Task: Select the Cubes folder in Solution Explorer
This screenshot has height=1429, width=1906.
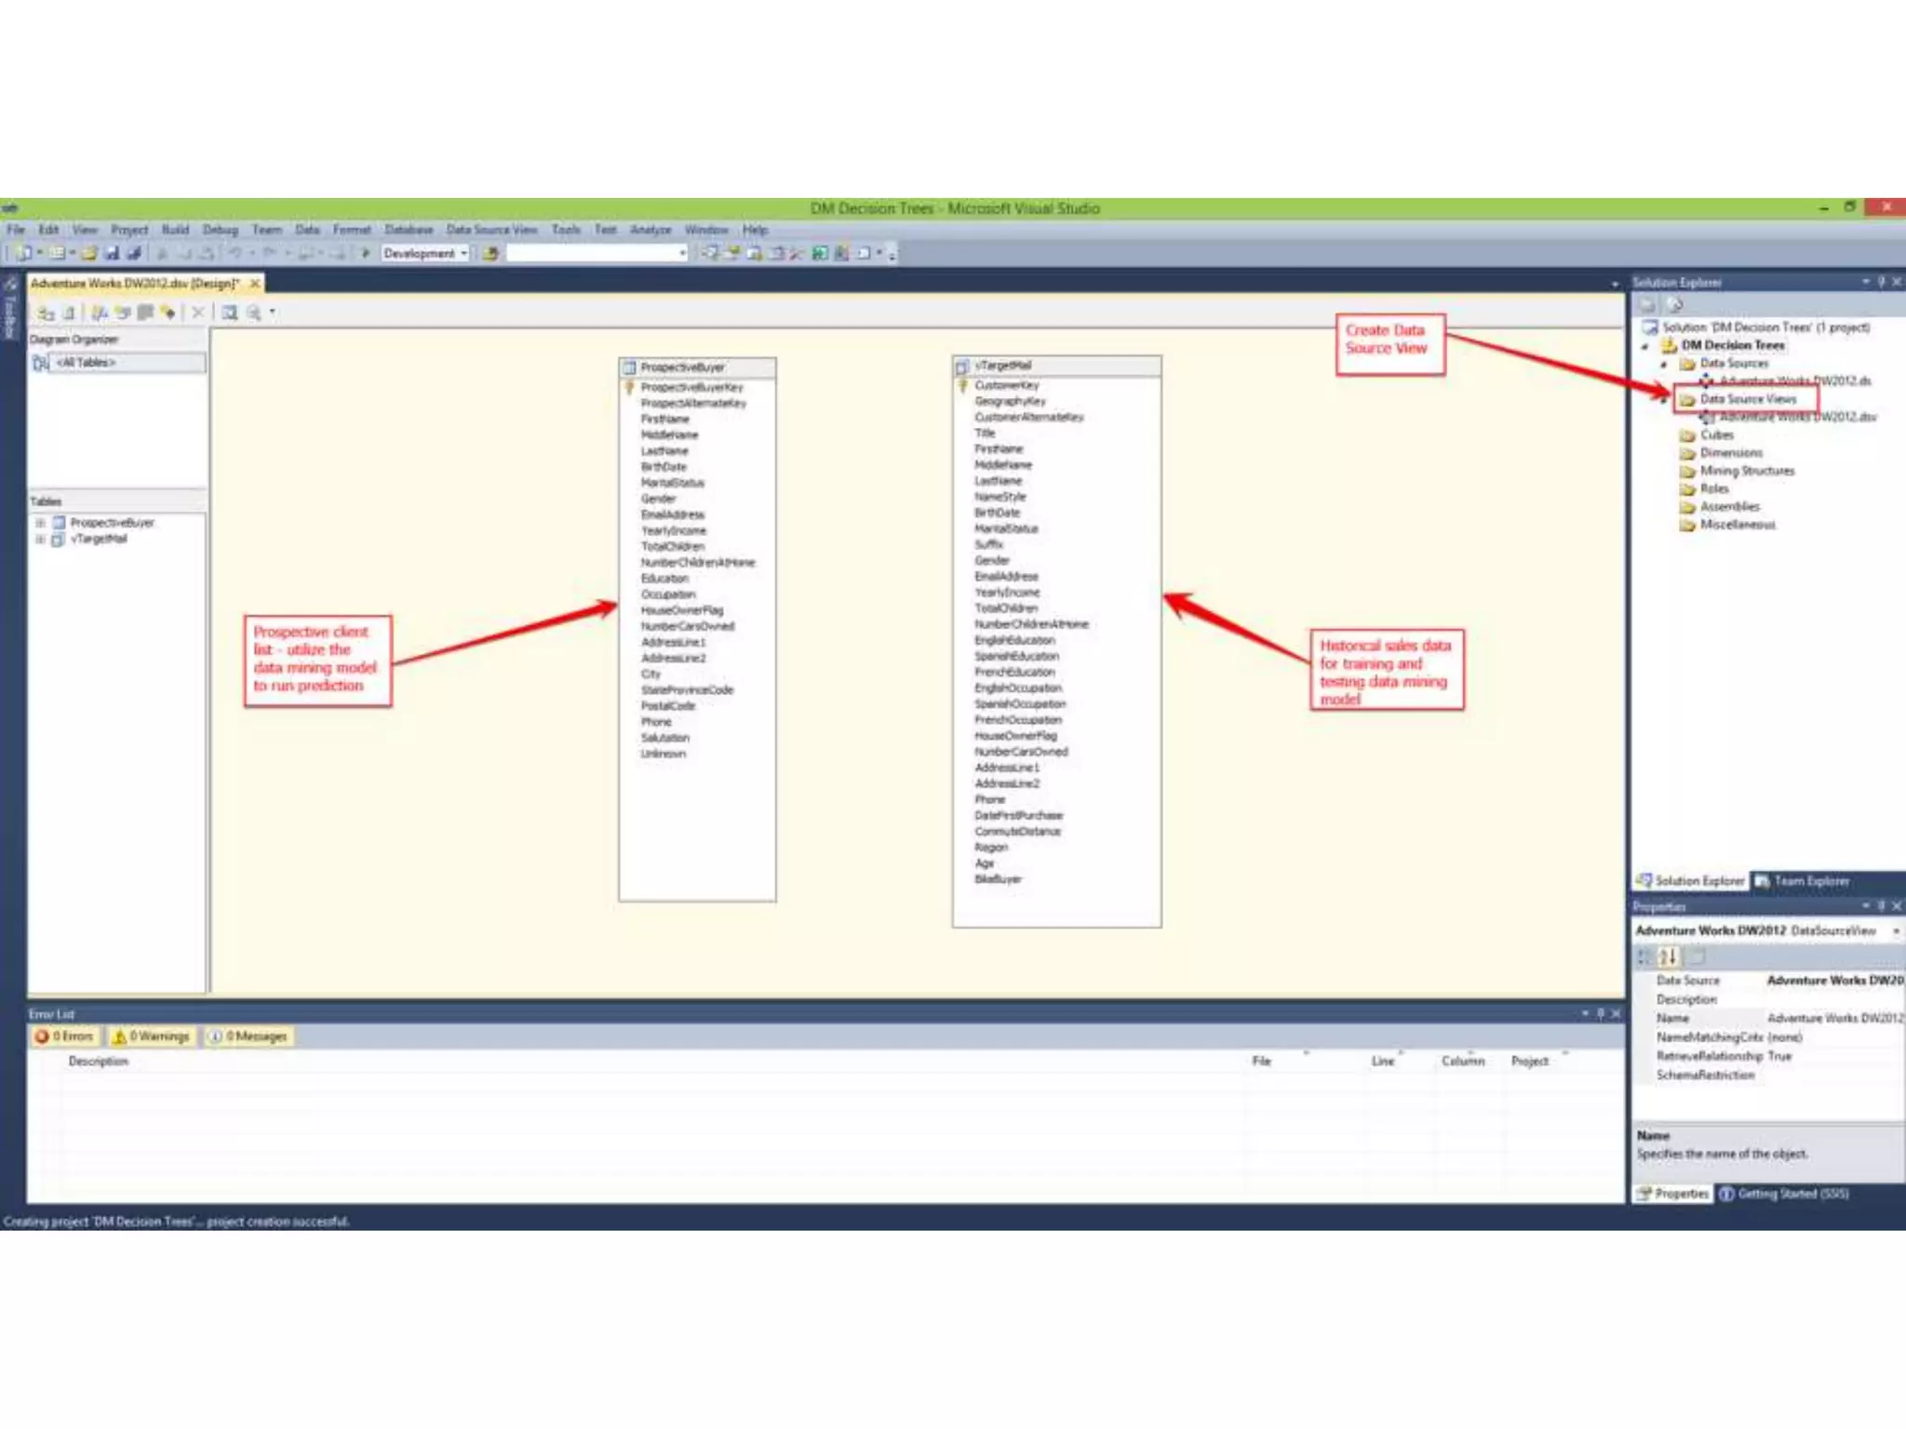Action: pyautogui.click(x=1716, y=435)
